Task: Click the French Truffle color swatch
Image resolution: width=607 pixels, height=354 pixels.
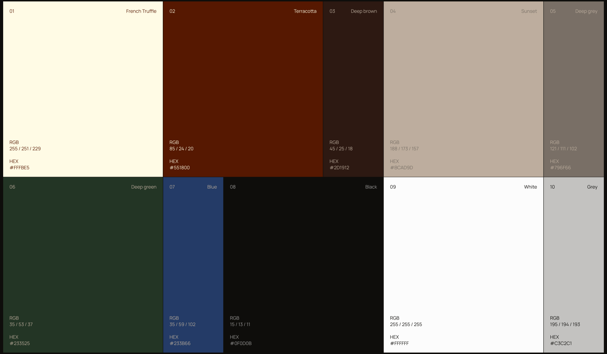Action: [x=83, y=79]
